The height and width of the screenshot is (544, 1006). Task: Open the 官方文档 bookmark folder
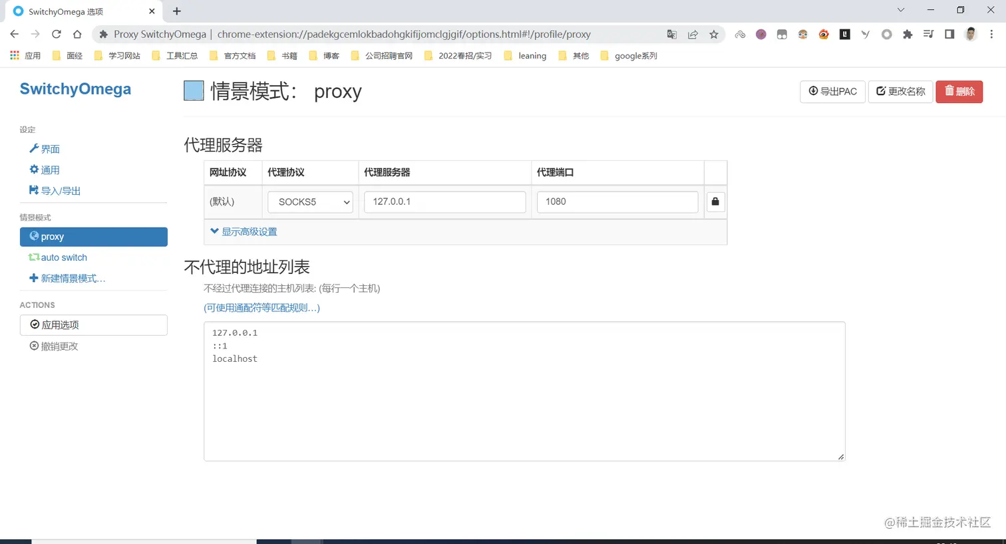pos(232,56)
